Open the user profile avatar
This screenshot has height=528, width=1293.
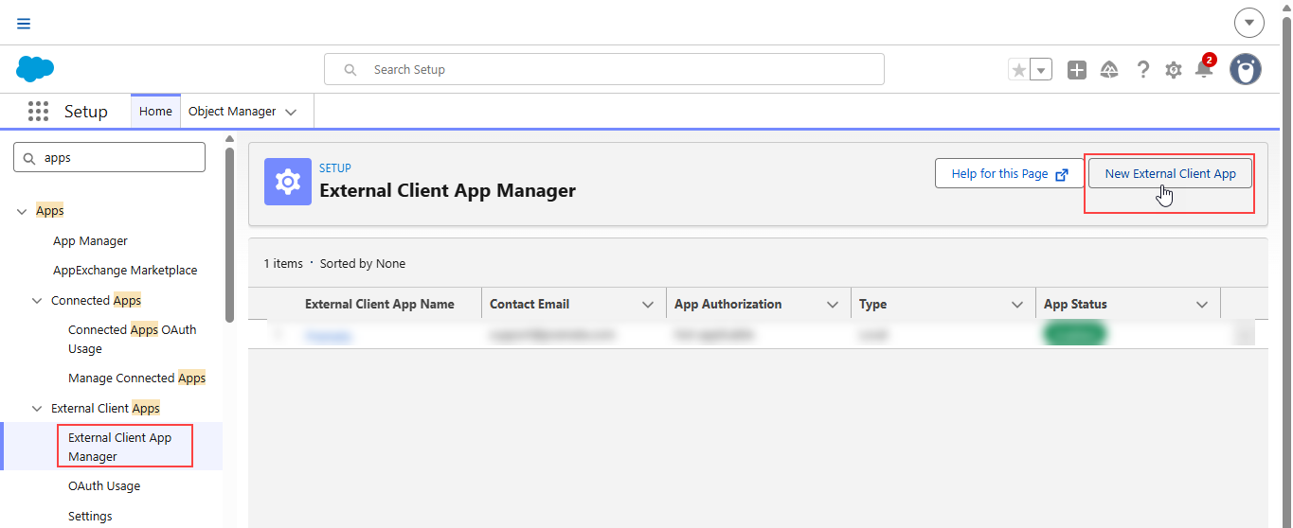pyautogui.click(x=1246, y=69)
